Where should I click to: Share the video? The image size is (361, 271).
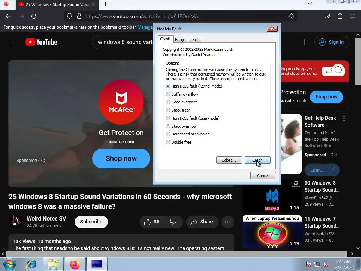coord(202,222)
